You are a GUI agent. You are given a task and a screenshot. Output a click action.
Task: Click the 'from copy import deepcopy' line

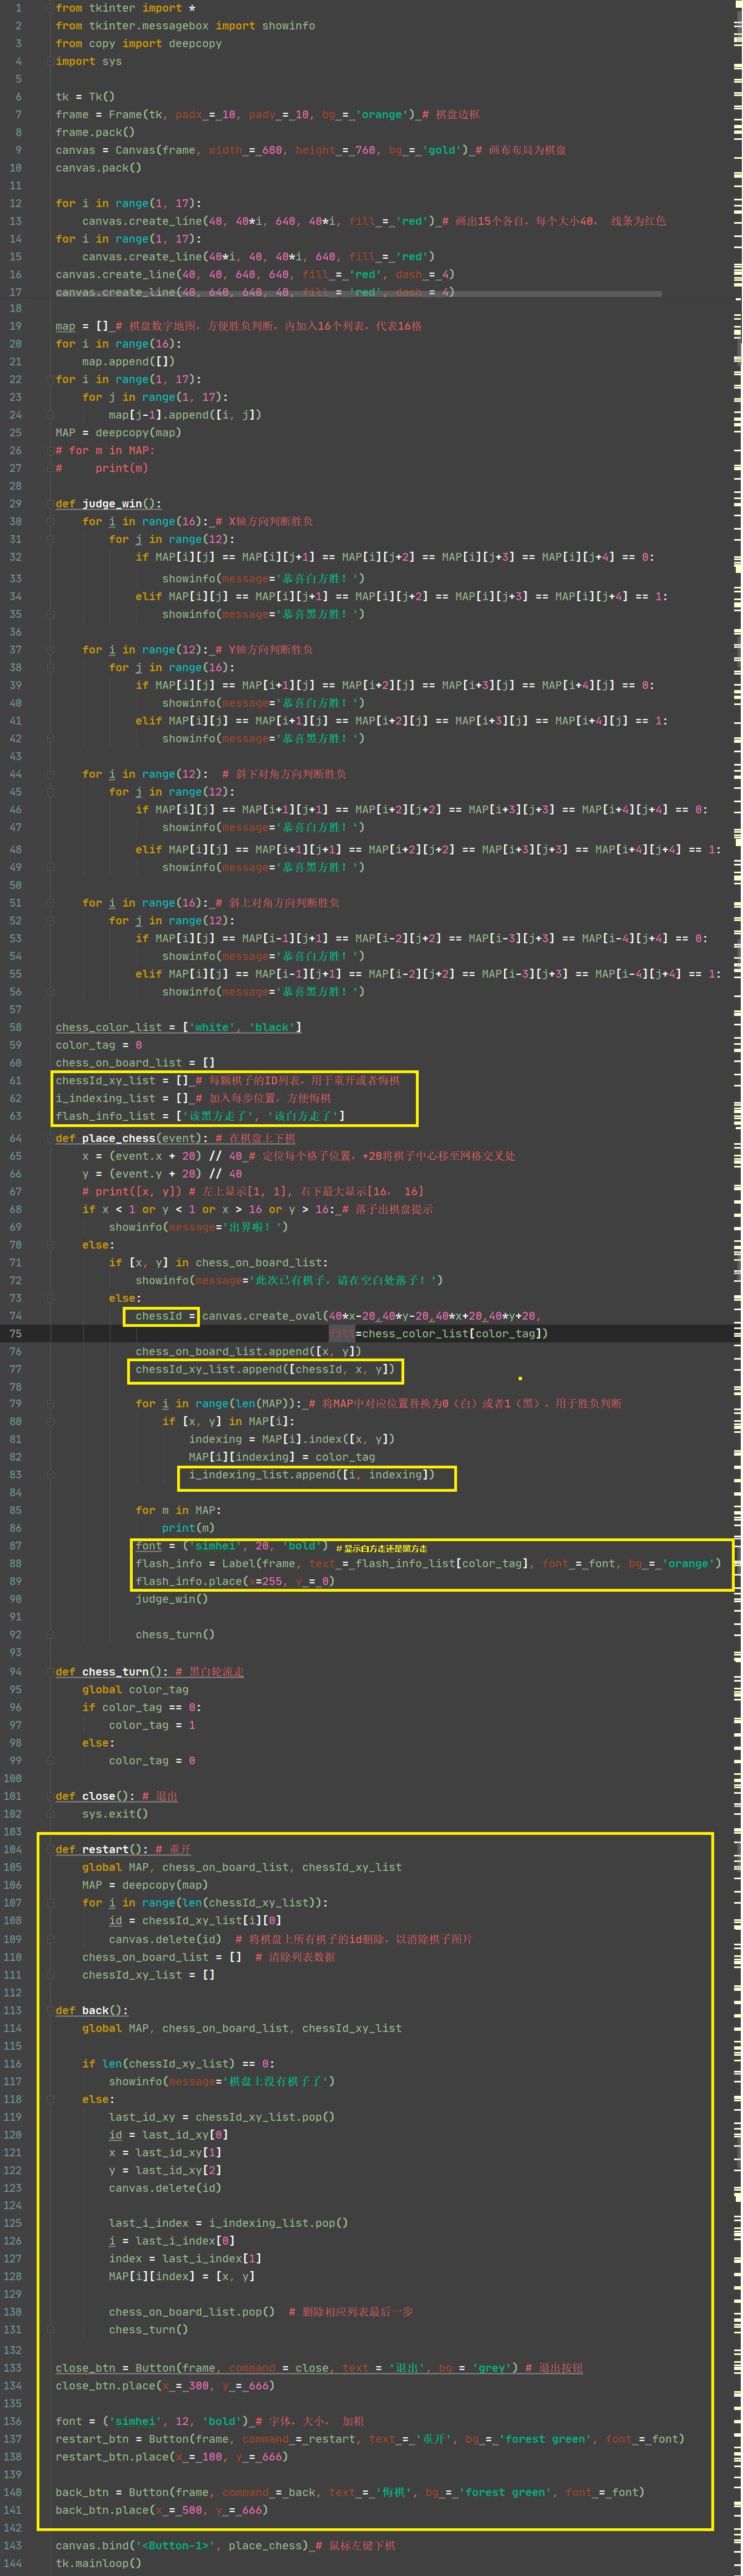(139, 44)
